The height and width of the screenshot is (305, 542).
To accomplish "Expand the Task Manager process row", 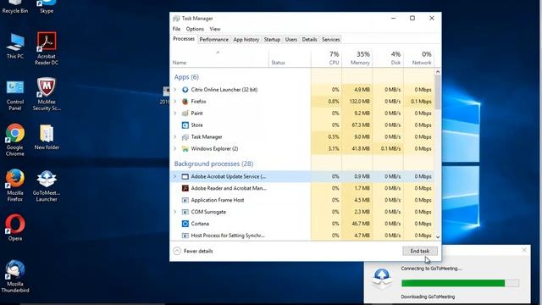I will point(175,137).
